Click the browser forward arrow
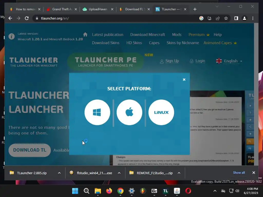The width and height of the screenshot is (263, 197). (18, 18)
